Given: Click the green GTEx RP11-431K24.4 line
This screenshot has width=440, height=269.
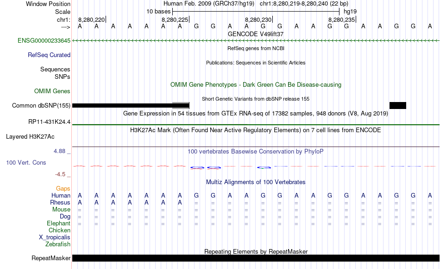Looking at the screenshot, I should point(256,124).
